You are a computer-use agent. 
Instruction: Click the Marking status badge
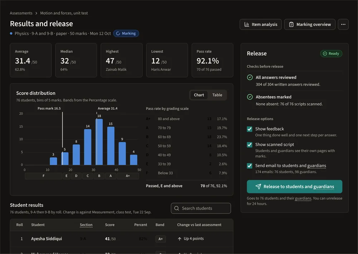(126, 33)
